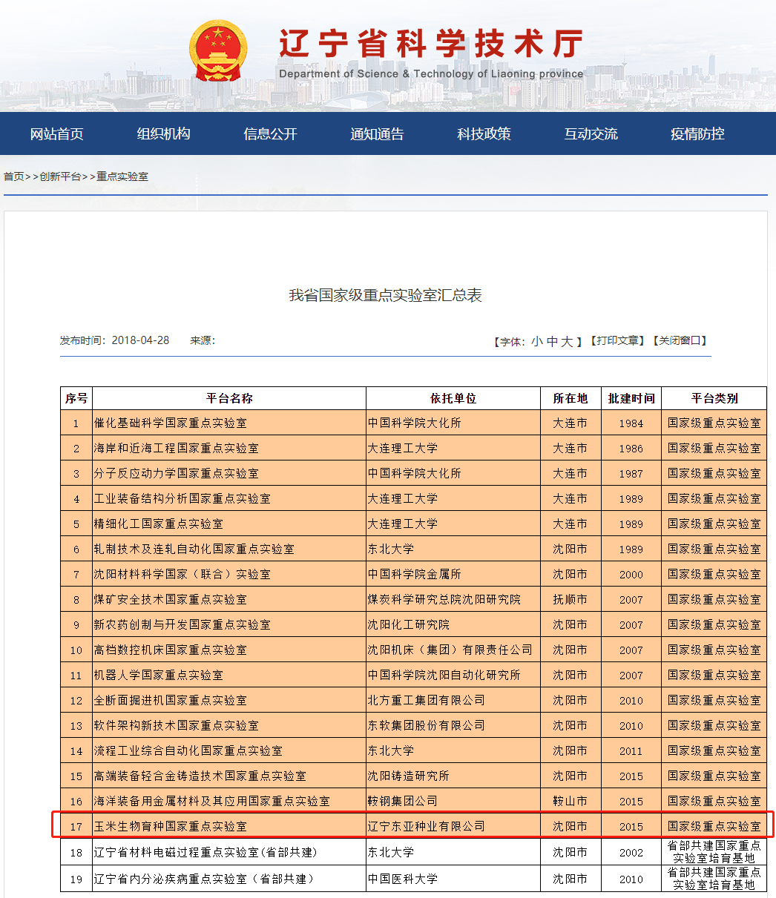Image resolution: width=776 pixels, height=898 pixels.
Task: Open the 科技政策 navigation item
Action: (484, 134)
